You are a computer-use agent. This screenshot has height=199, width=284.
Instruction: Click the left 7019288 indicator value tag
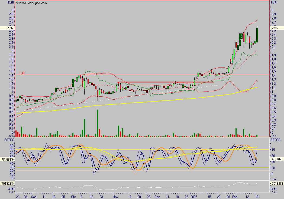(x=7, y=183)
